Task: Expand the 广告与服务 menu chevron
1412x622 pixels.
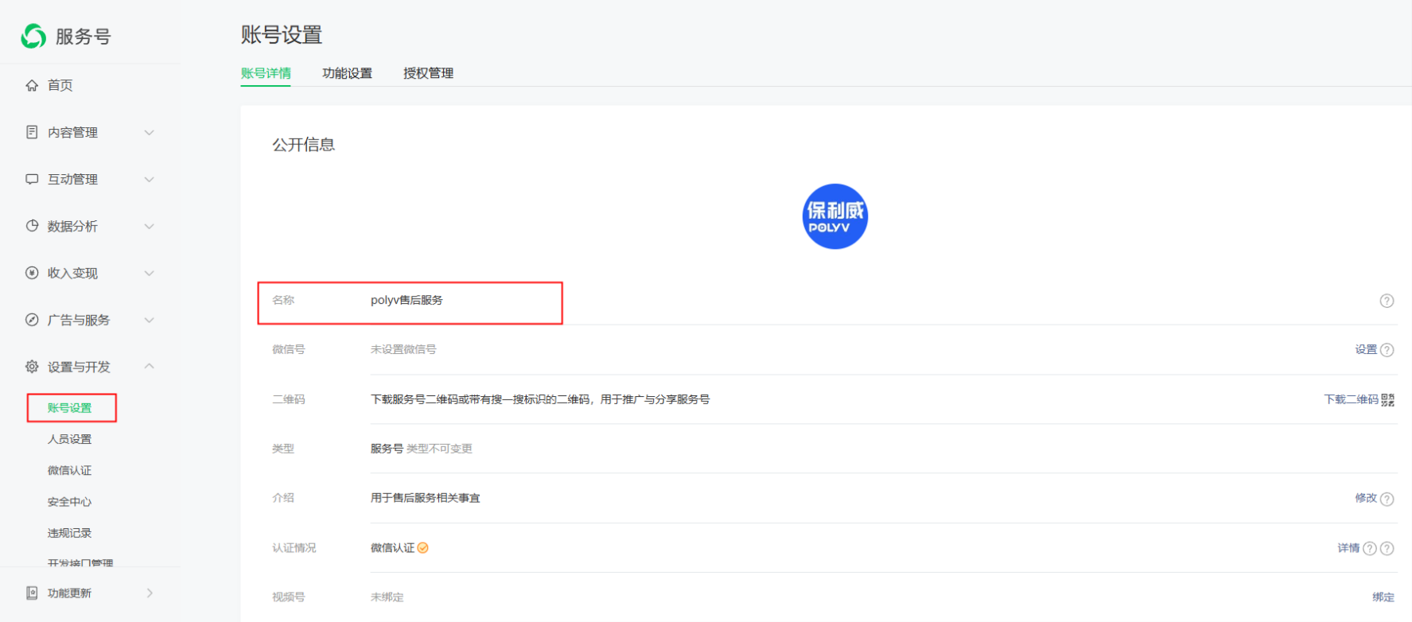Action: (x=149, y=320)
